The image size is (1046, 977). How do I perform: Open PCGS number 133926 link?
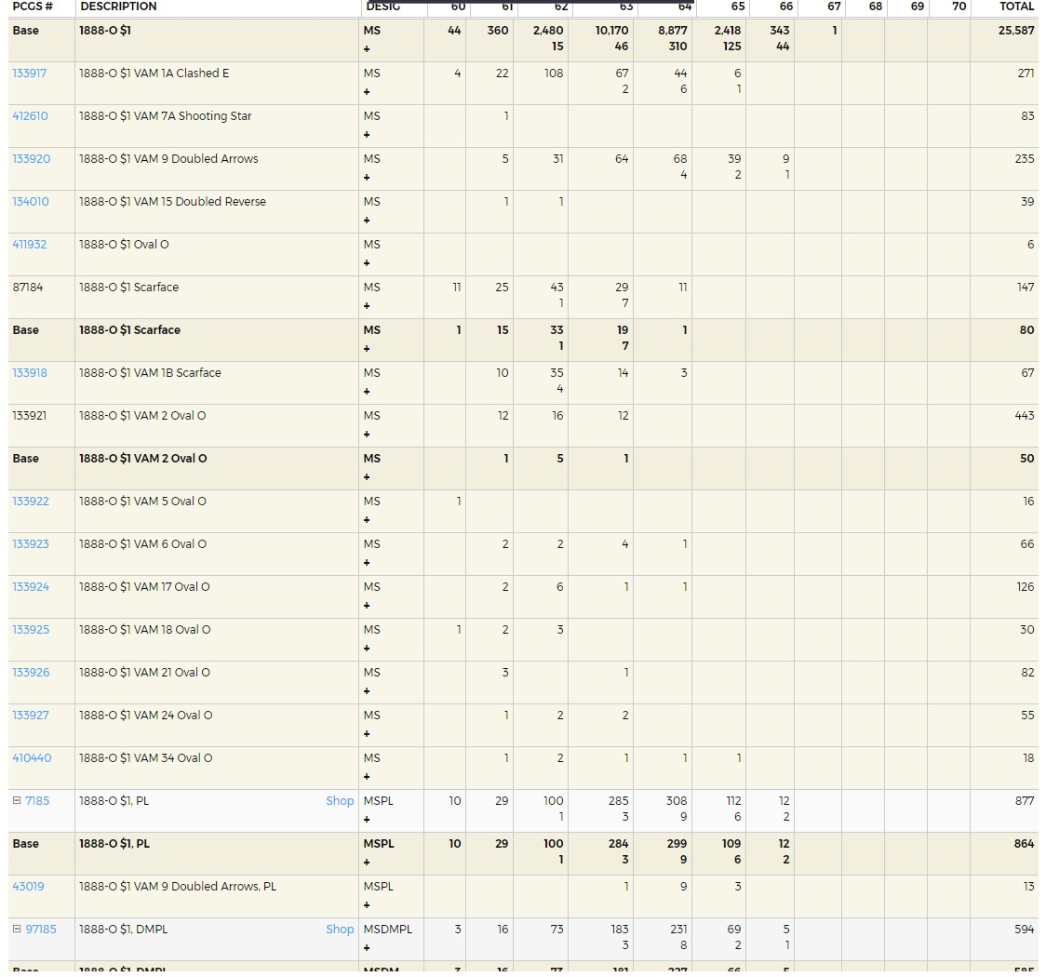click(x=31, y=672)
